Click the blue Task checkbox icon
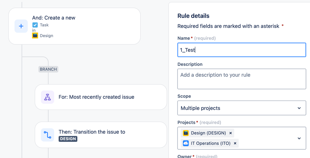 point(35,25)
